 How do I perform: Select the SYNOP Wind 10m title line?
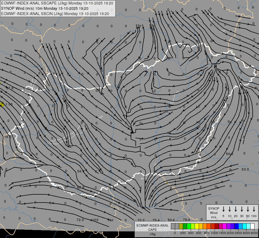click(x=45, y=8)
